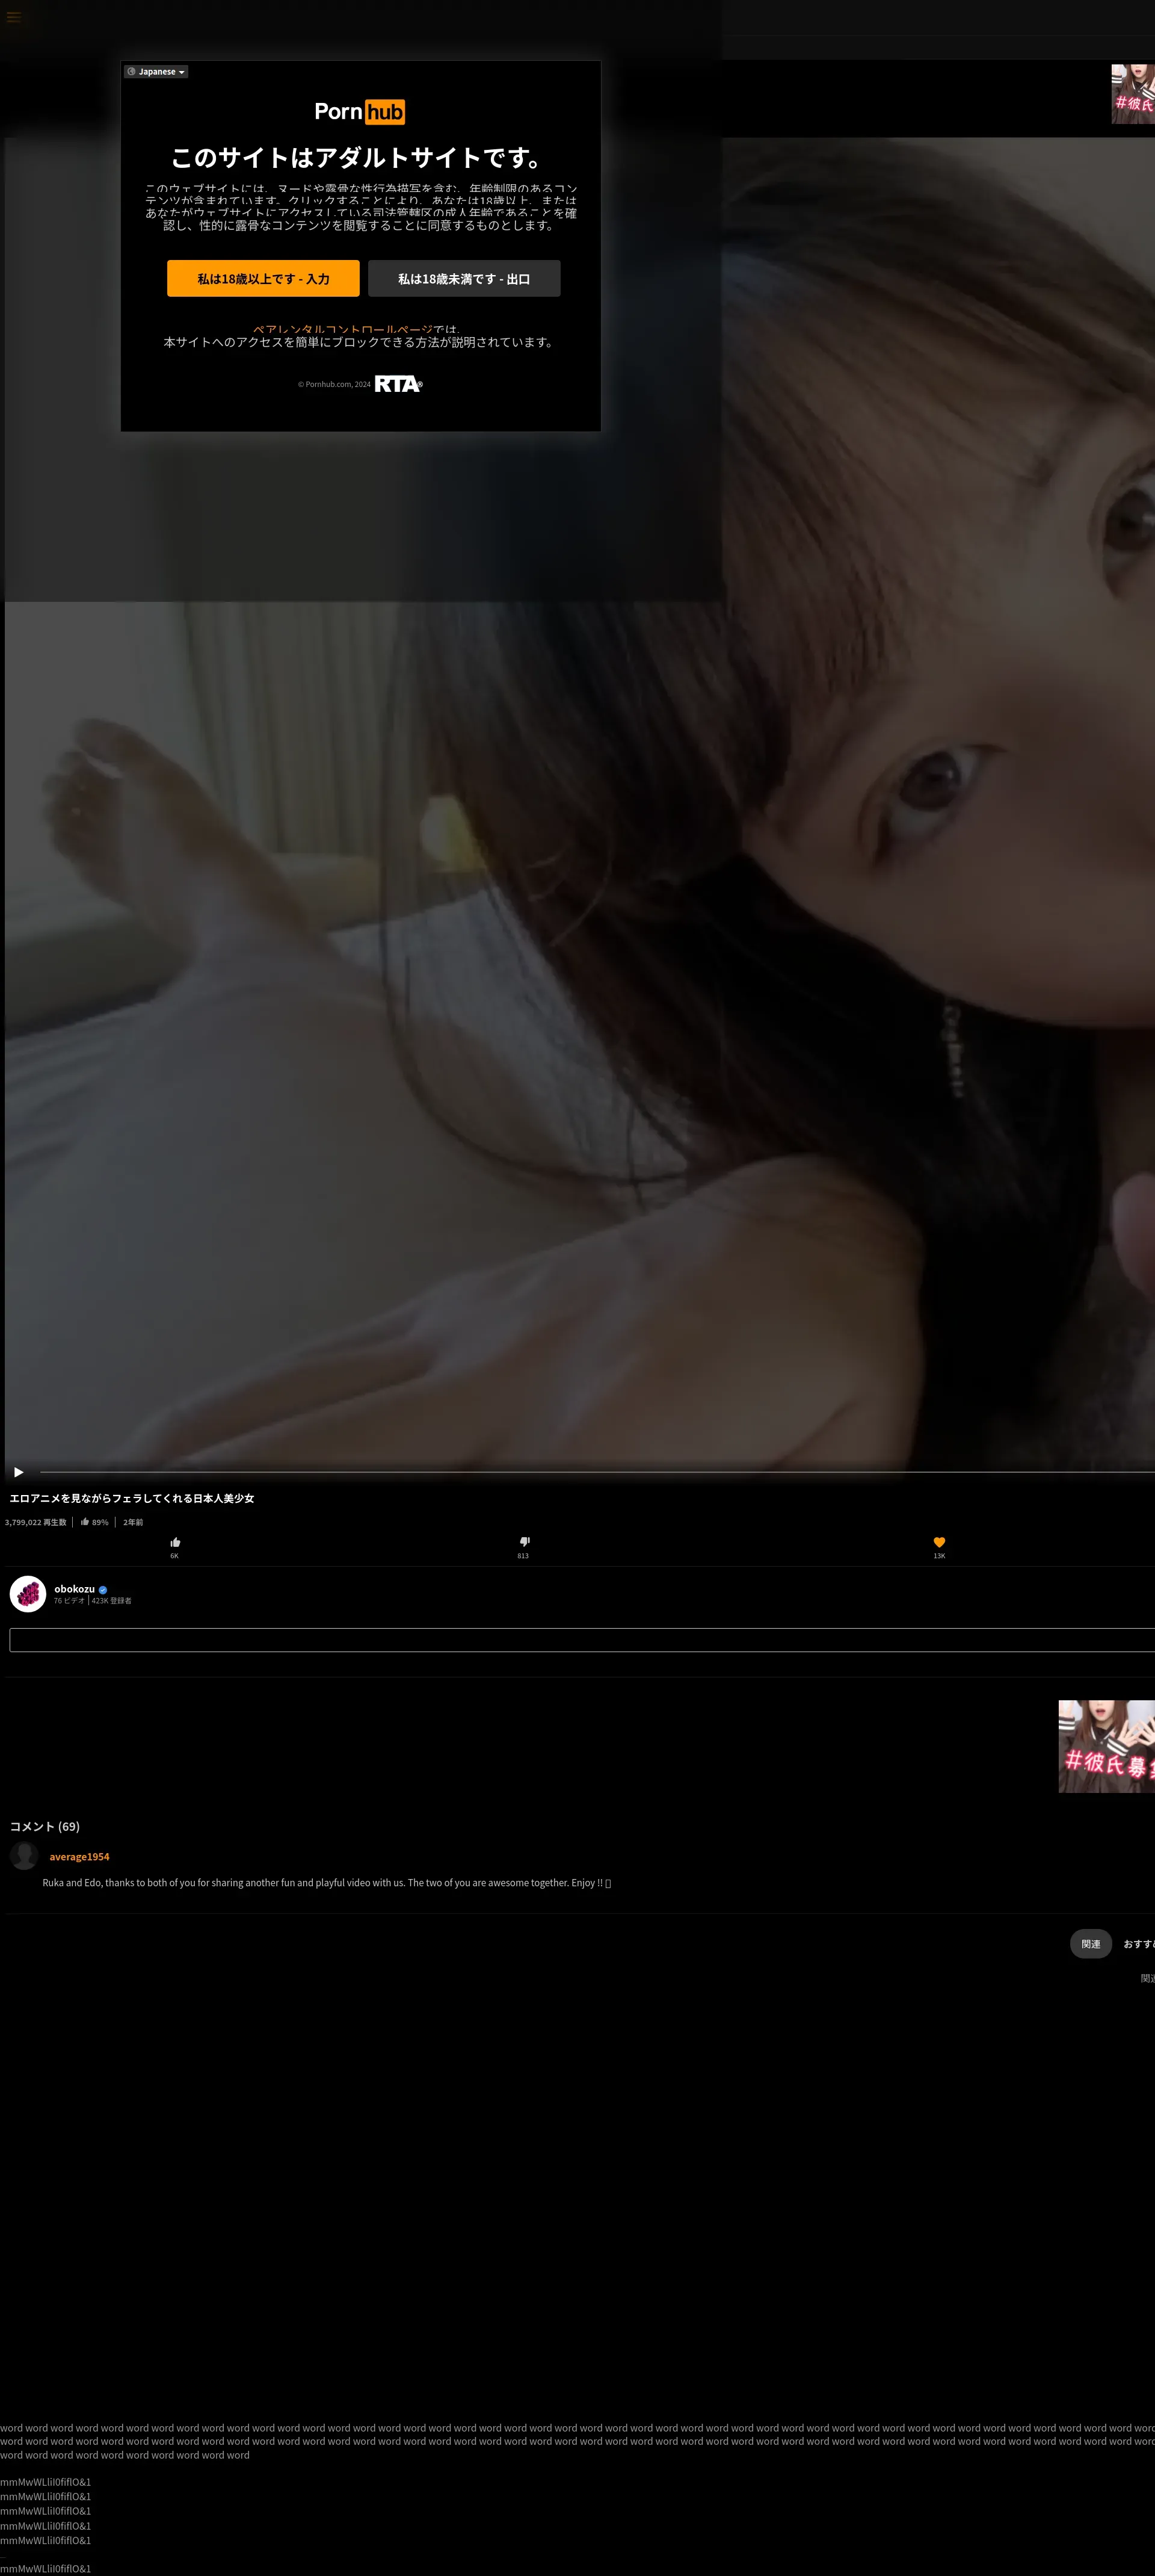Image resolution: width=1155 pixels, height=2576 pixels.
Task: Click the thumbs-up icon showing 6K
Action: tap(175, 1542)
